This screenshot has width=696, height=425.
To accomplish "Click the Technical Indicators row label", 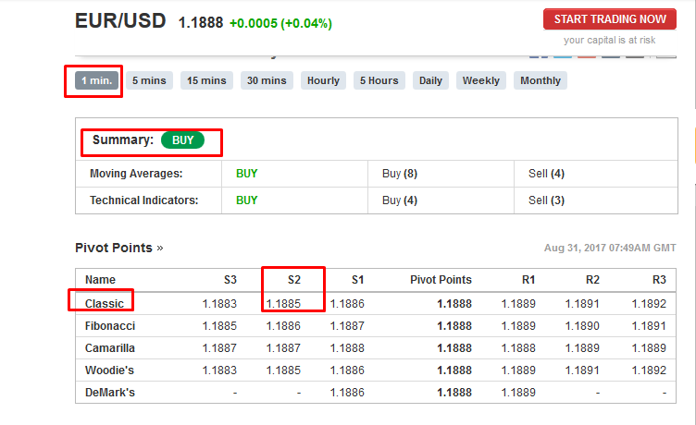I will (143, 200).
